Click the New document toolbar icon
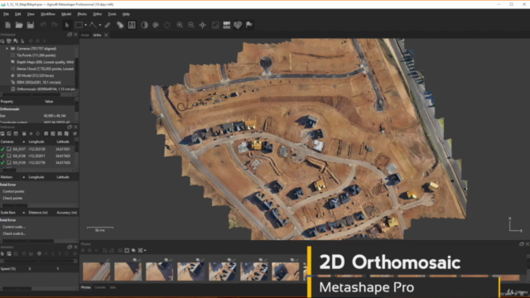The height and width of the screenshot is (298, 530). [x=7, y=25]
